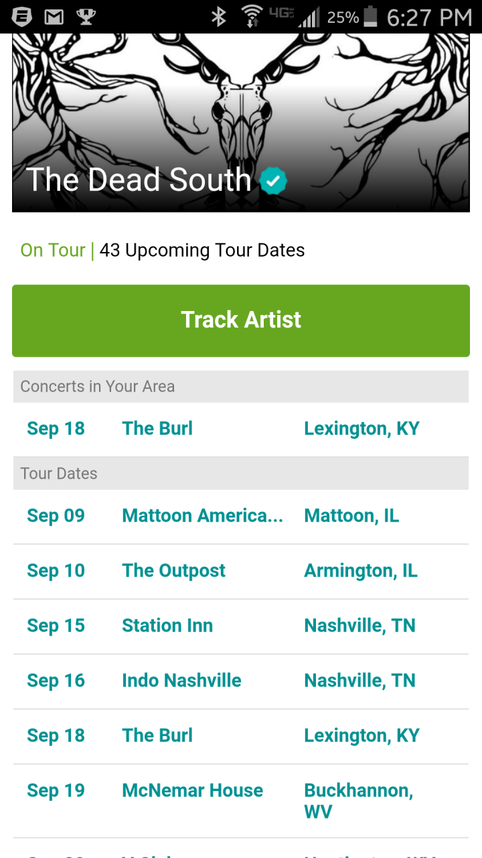Tap the cellular signal strength icon
The width and height of the screenshot is (482, 858).
(309, 17)
